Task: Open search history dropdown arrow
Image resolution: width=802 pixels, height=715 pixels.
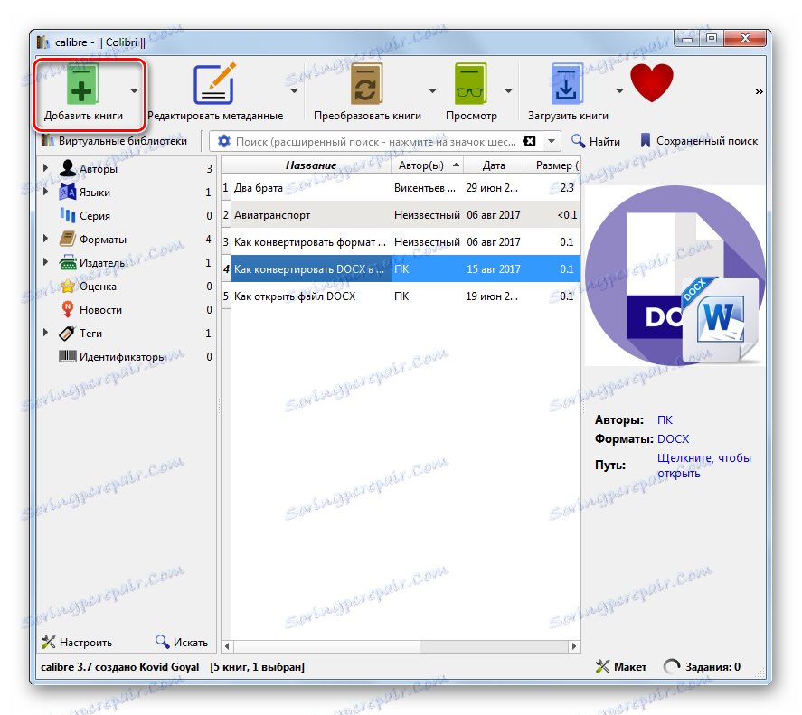Action: [x=552, y=141]
